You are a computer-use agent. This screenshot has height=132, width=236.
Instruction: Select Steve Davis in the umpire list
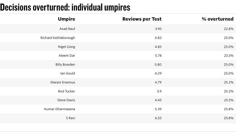pyautogui.click(x=66, y=100)
